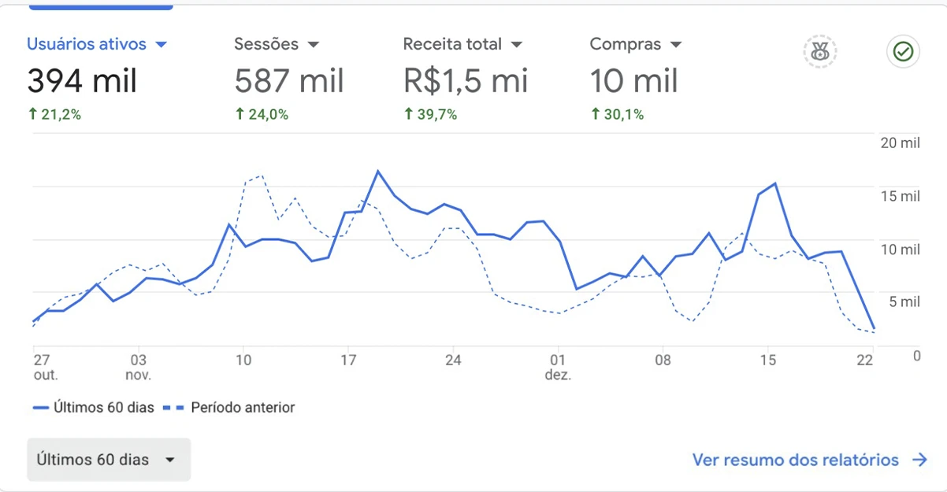Click the Período anterior dashed legend swatch

(174, 408)
